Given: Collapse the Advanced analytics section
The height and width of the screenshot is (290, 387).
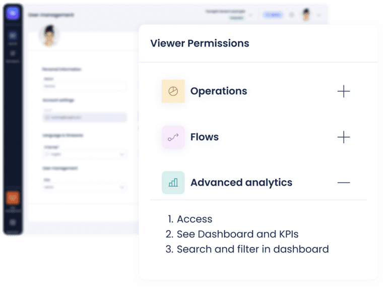Looking at the screenshot, I should [x=343, y=183].
